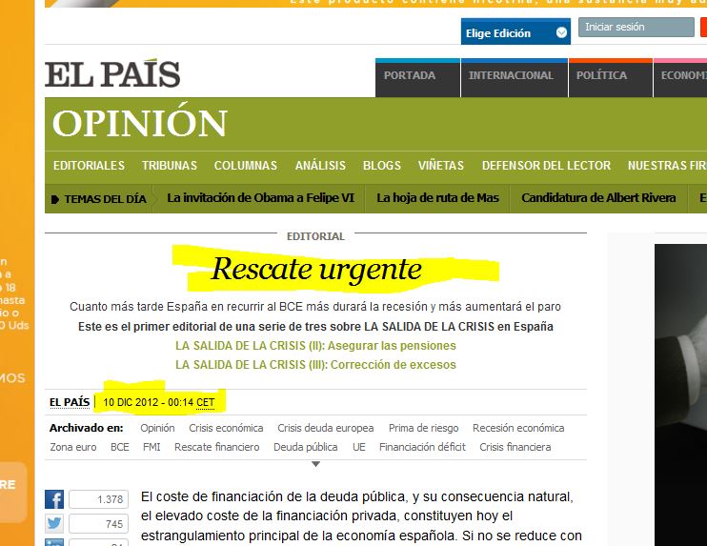Click the EL PAÍS logo
The height and width of the screenshot is (546, 707).
(x=112, y=74)
